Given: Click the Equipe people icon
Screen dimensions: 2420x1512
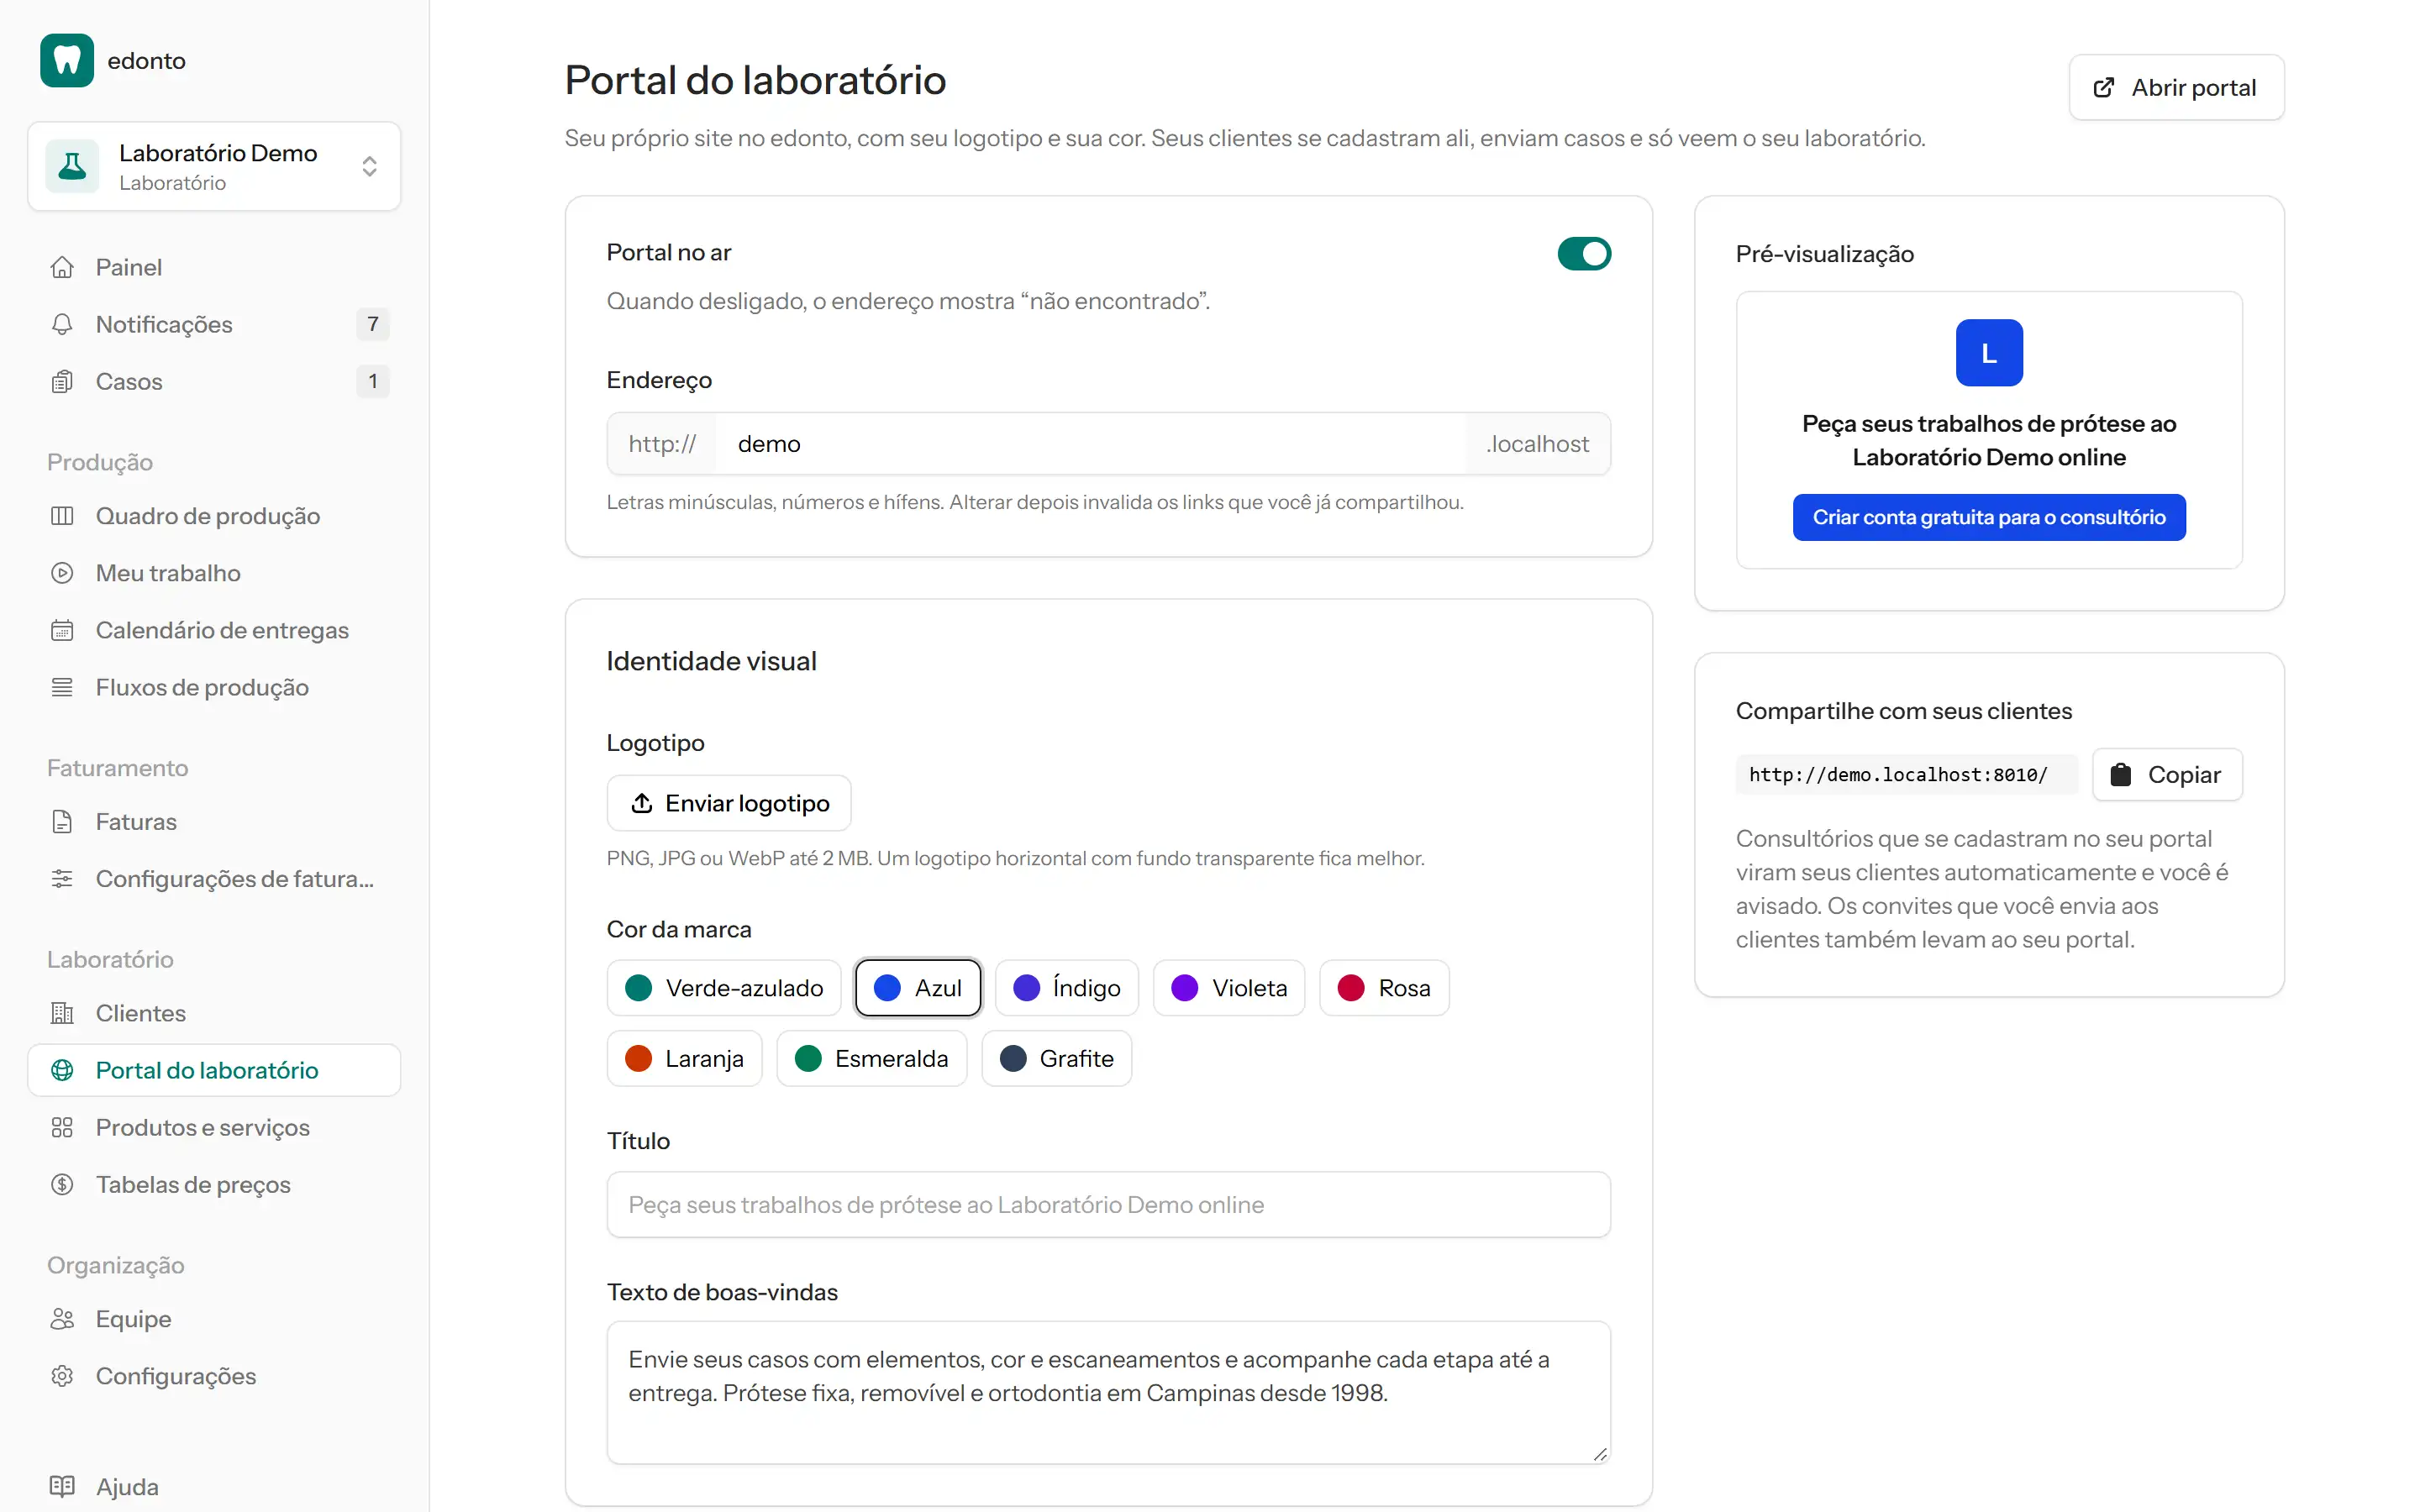Looking at the screenshot, I should (x=62, y=1319).
